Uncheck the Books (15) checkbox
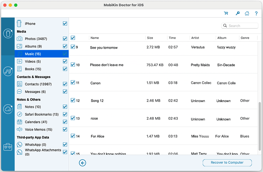The image size is (263, 172). 65,69
